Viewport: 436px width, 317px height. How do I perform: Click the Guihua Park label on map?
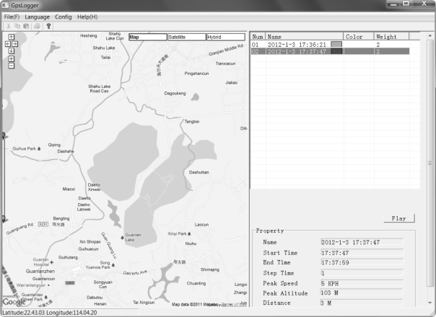tap(25, 149)
